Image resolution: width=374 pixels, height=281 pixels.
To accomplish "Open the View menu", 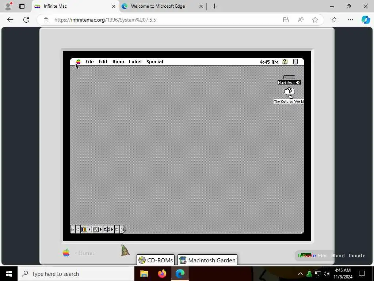I will (x=118, y=61).
